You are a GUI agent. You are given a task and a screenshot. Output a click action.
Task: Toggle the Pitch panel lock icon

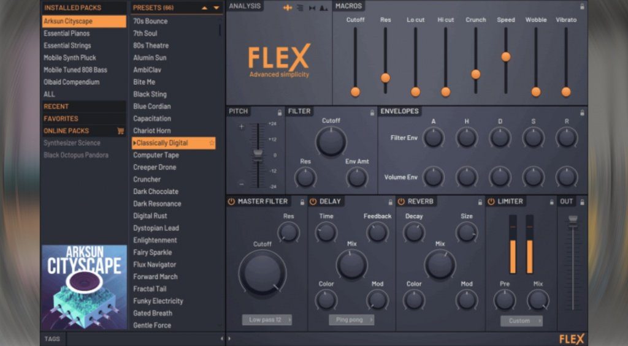(x=280, y=113)
